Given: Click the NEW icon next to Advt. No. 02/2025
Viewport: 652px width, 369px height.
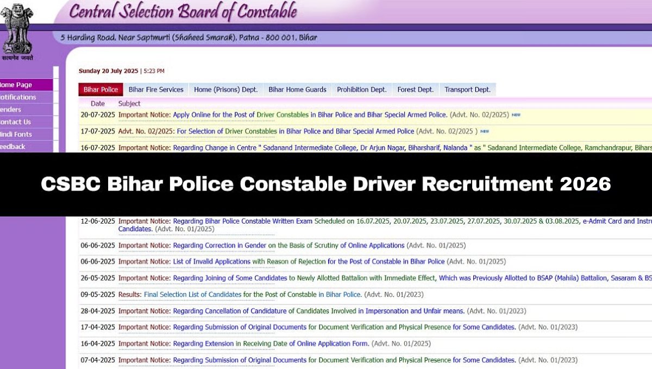Looking at the screenshot, I should click(484, 131).
